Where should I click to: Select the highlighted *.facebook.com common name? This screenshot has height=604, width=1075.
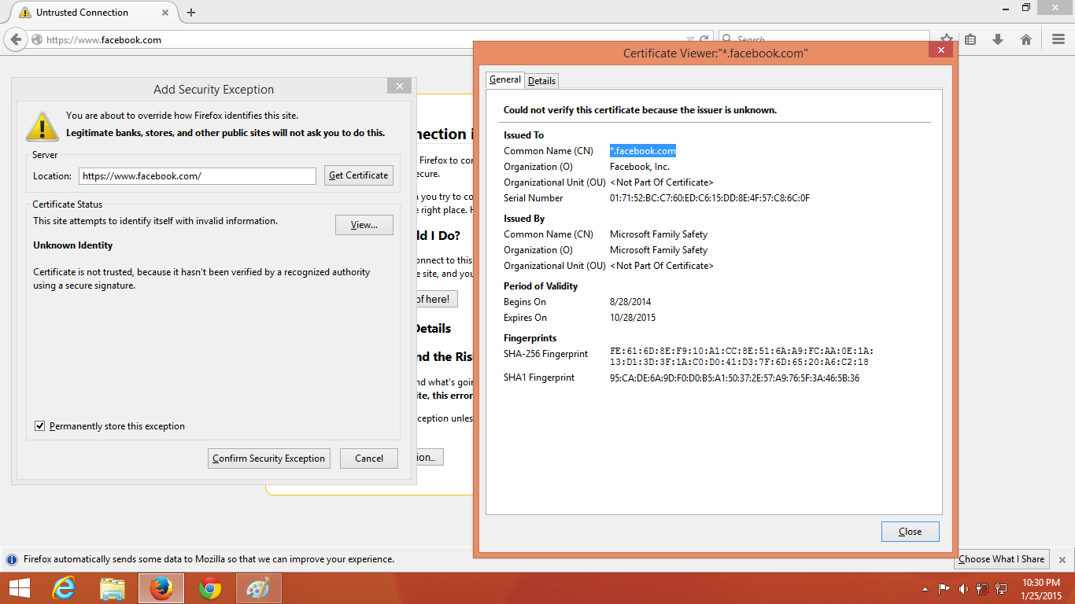(x=643, y=151)
